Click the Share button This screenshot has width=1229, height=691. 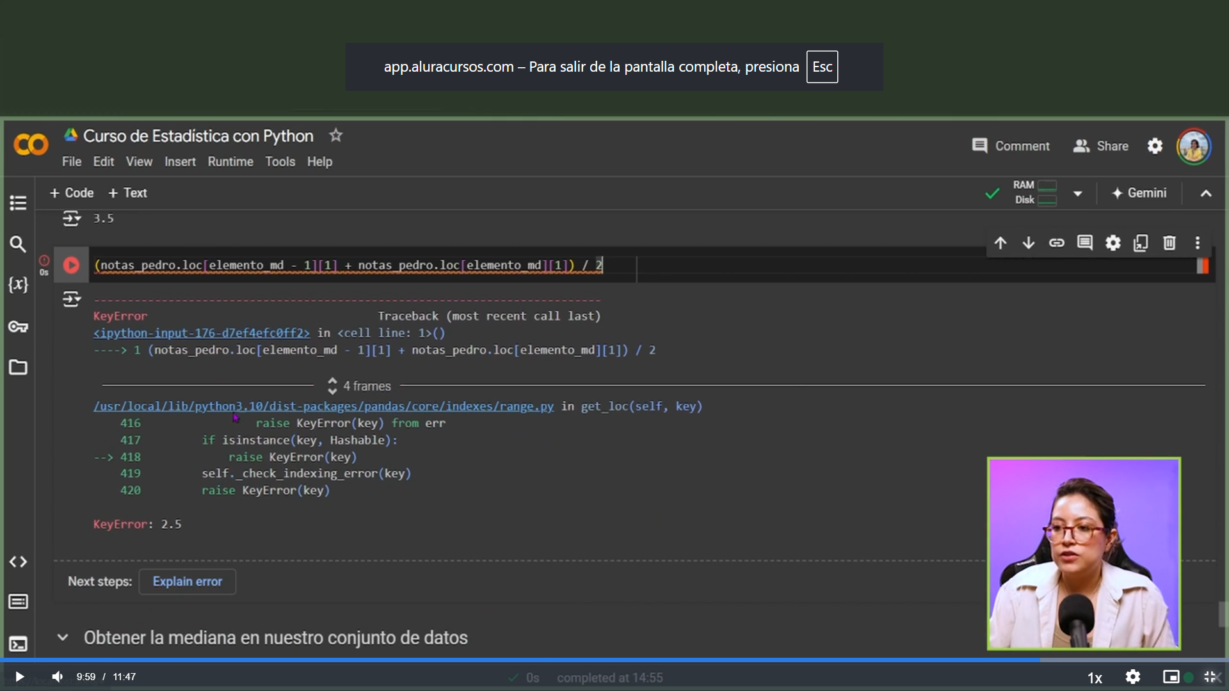(1101, 146)
